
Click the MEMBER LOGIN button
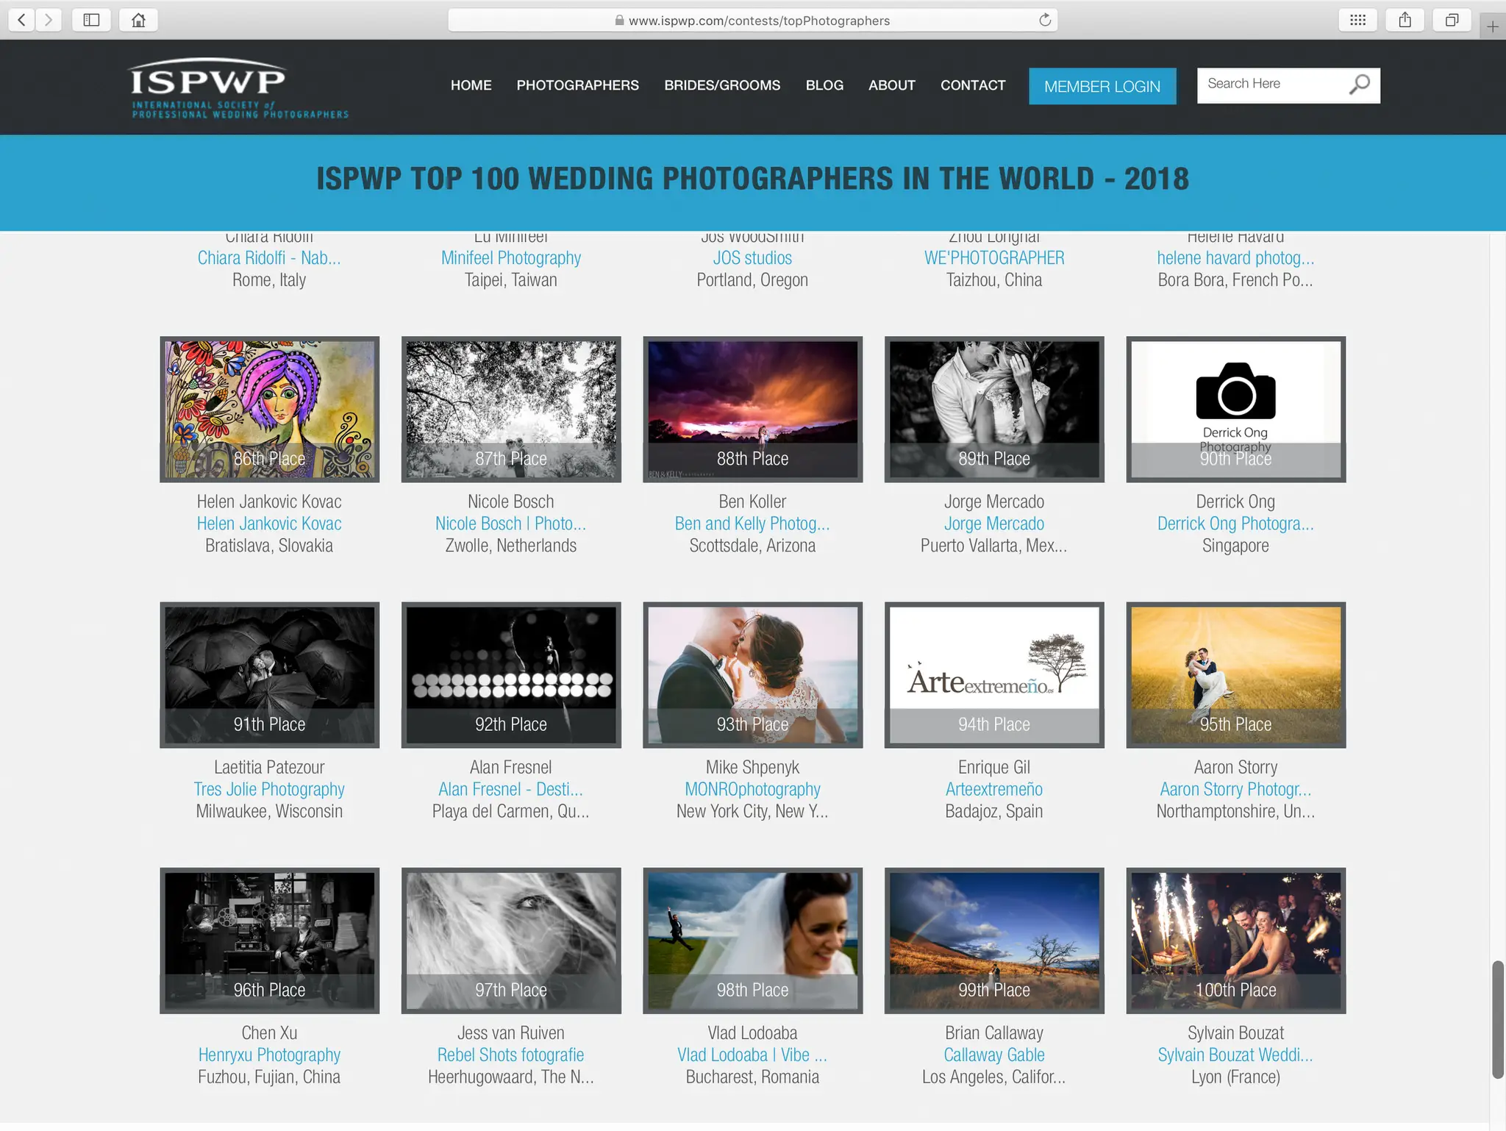[1102, 86]
